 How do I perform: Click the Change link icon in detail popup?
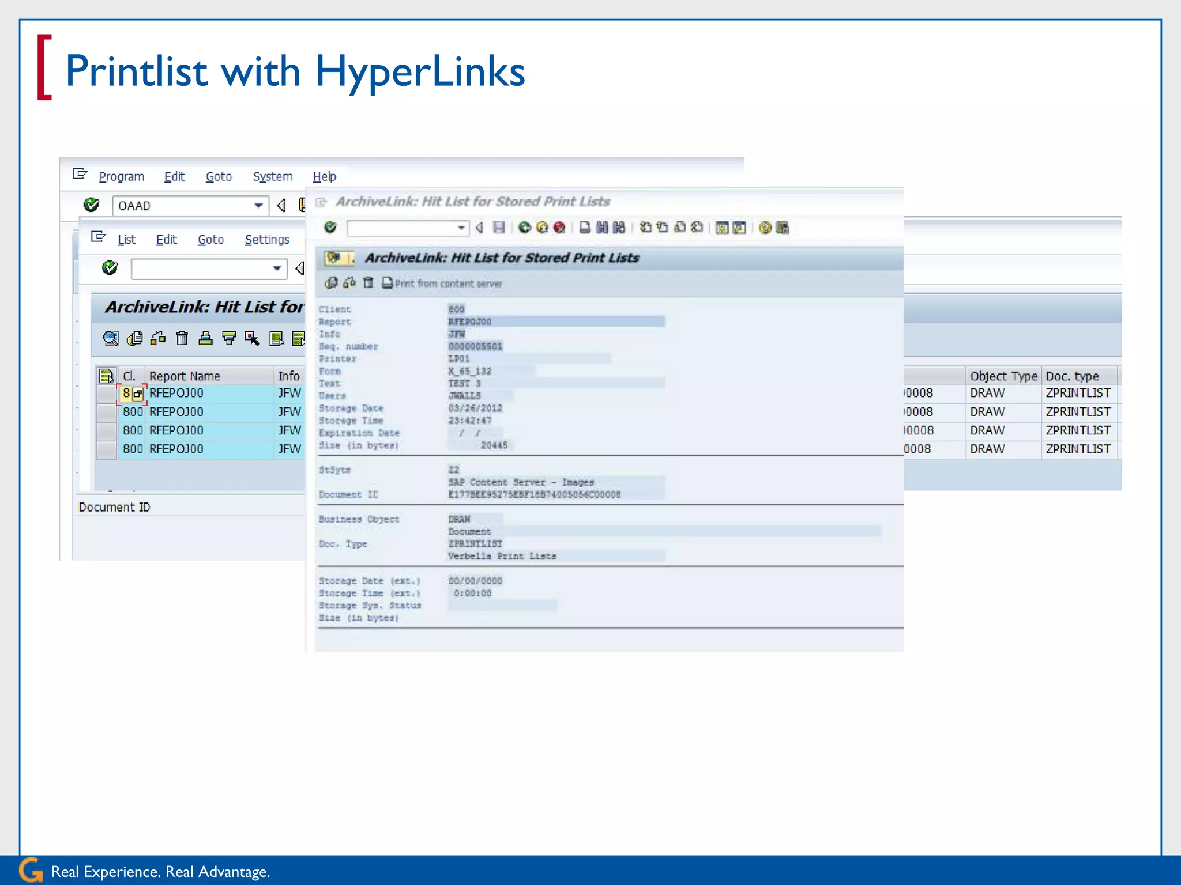tap(349, 283)
